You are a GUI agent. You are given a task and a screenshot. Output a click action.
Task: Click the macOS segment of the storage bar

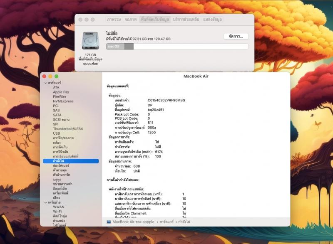115,47
